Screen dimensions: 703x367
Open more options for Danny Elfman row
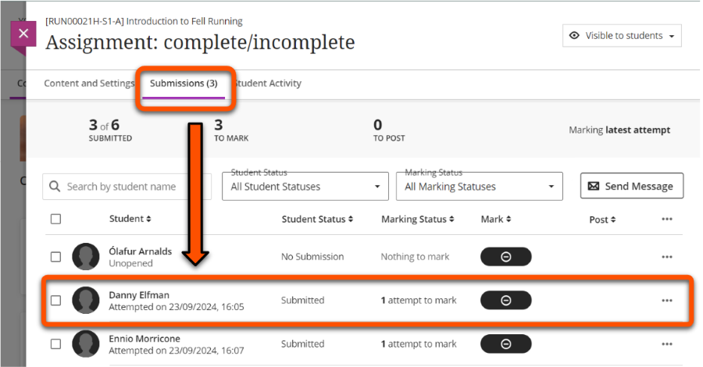pyautogui.click(x=666, y=300)
